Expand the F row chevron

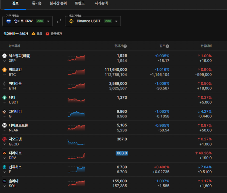tap(4, 172)
